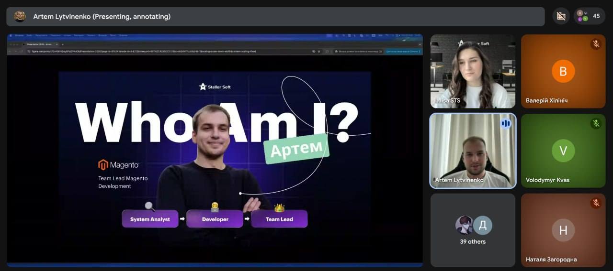Image resolution: width=613 pixels, height=271 pixels.
Task: Click the crossed-out grid tiles icon
Action: click(x=561, y=16)
